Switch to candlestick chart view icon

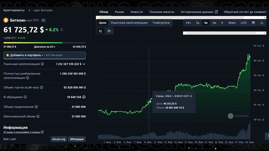tap(109, 31)
